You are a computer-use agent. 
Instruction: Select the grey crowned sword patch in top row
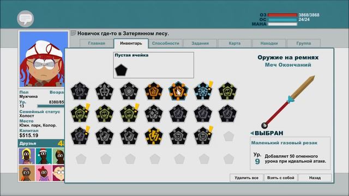pos(80,91)
